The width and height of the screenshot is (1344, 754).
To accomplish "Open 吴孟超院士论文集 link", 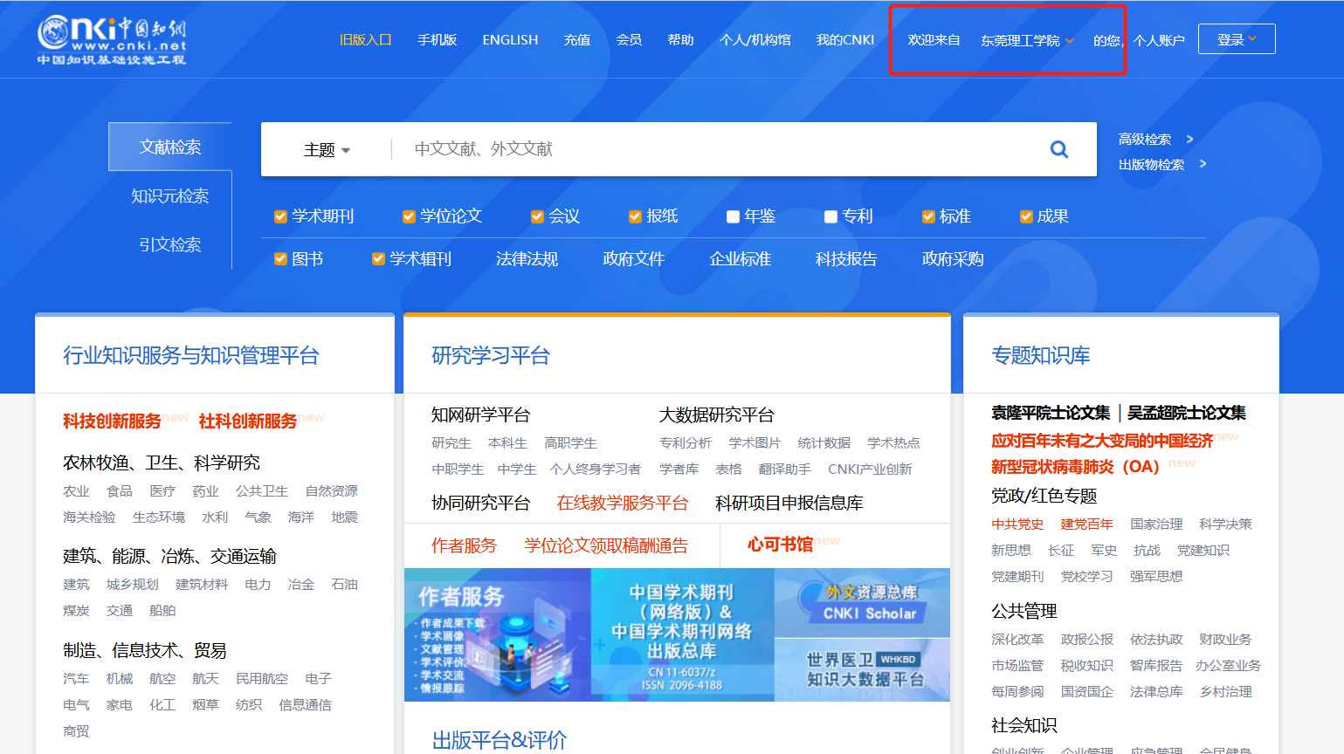I will coord(1187,413).
